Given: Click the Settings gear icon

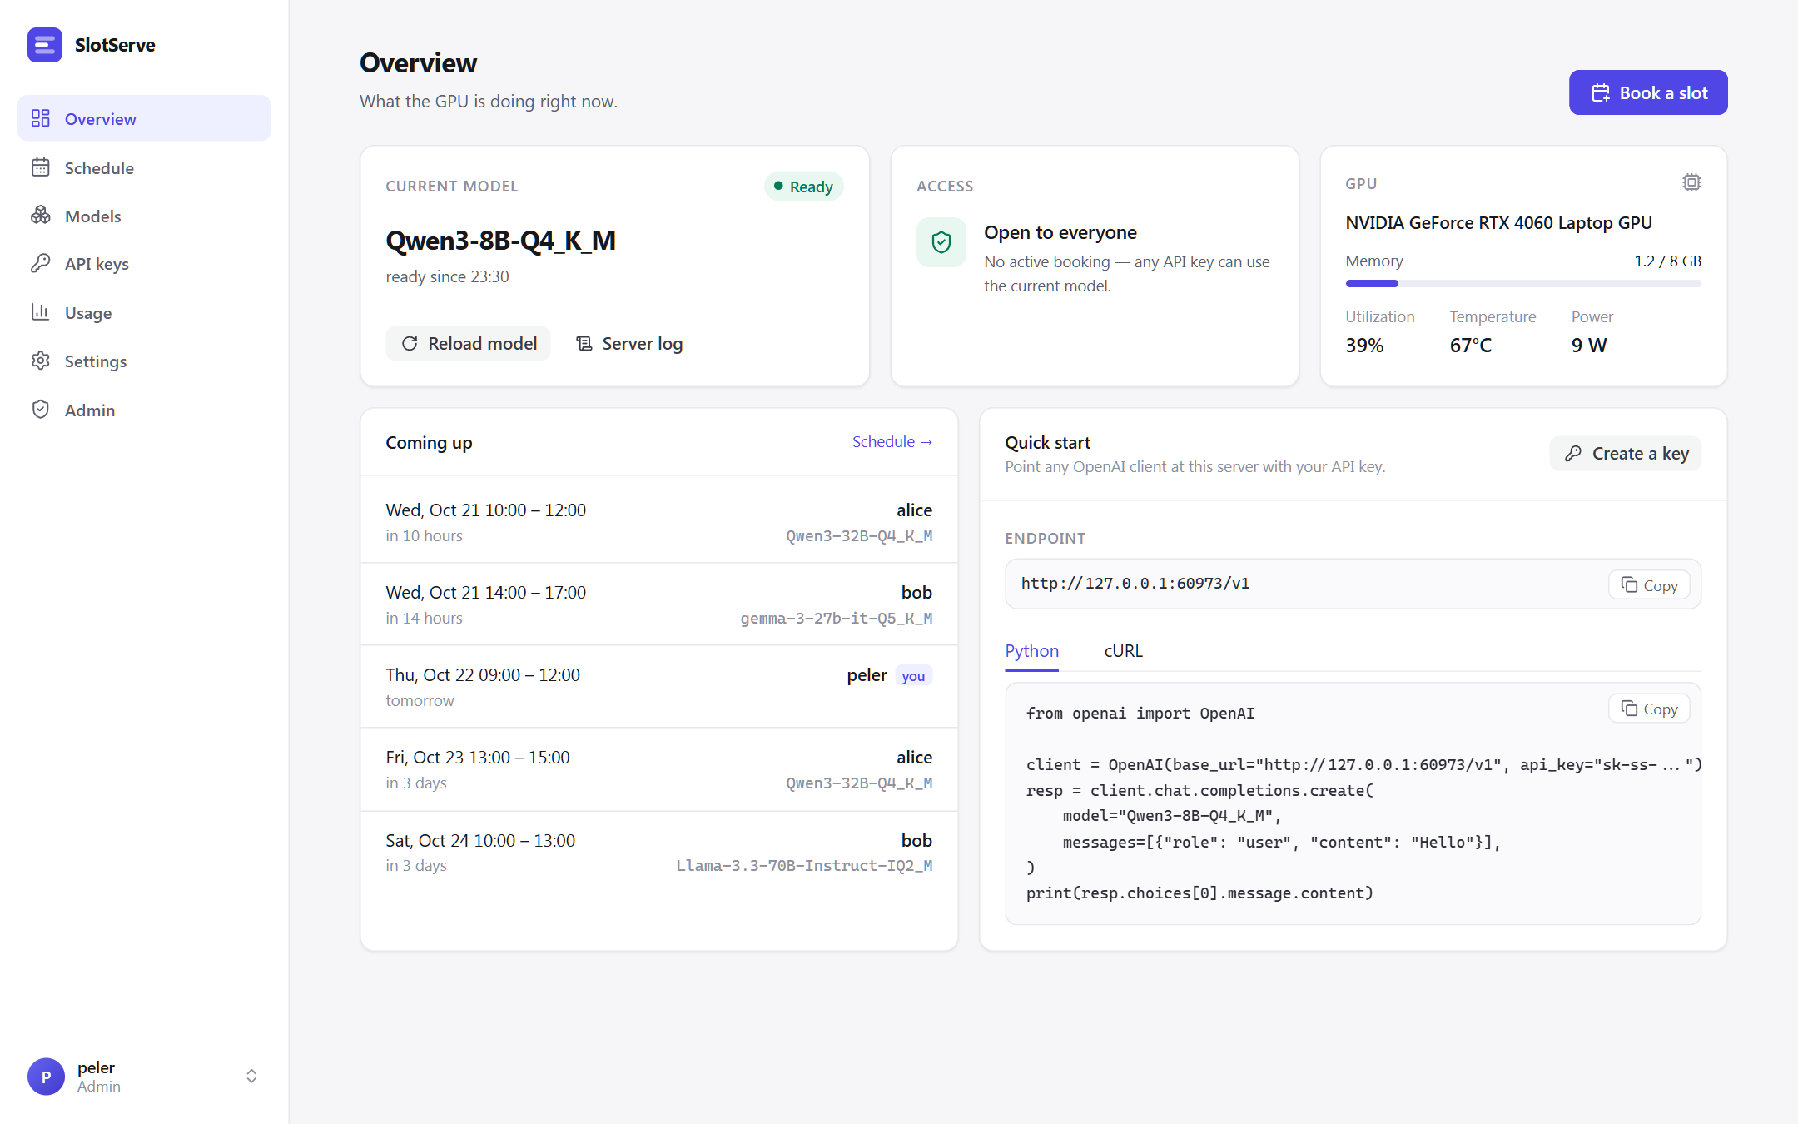Looking at the screenshot, I should click(40, 361).
